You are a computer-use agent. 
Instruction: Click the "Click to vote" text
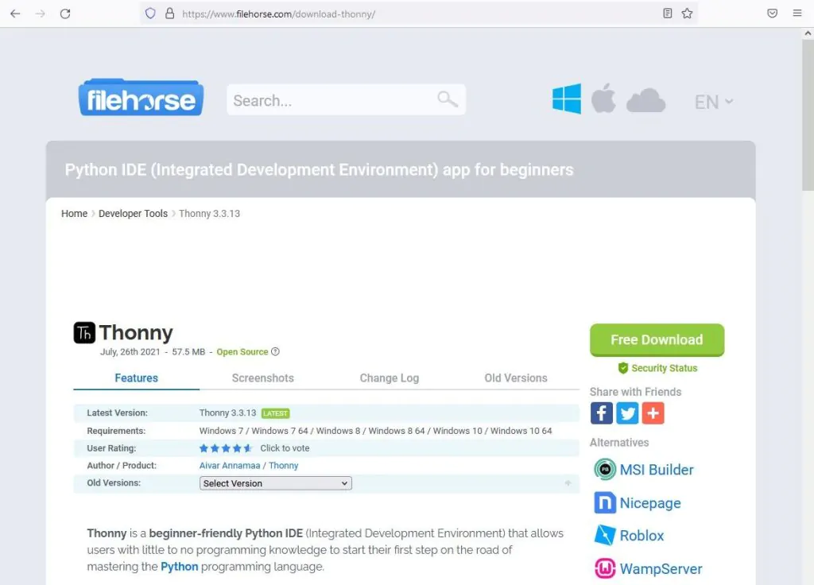pos(285,448)
